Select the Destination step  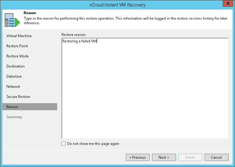coord(16,66)
